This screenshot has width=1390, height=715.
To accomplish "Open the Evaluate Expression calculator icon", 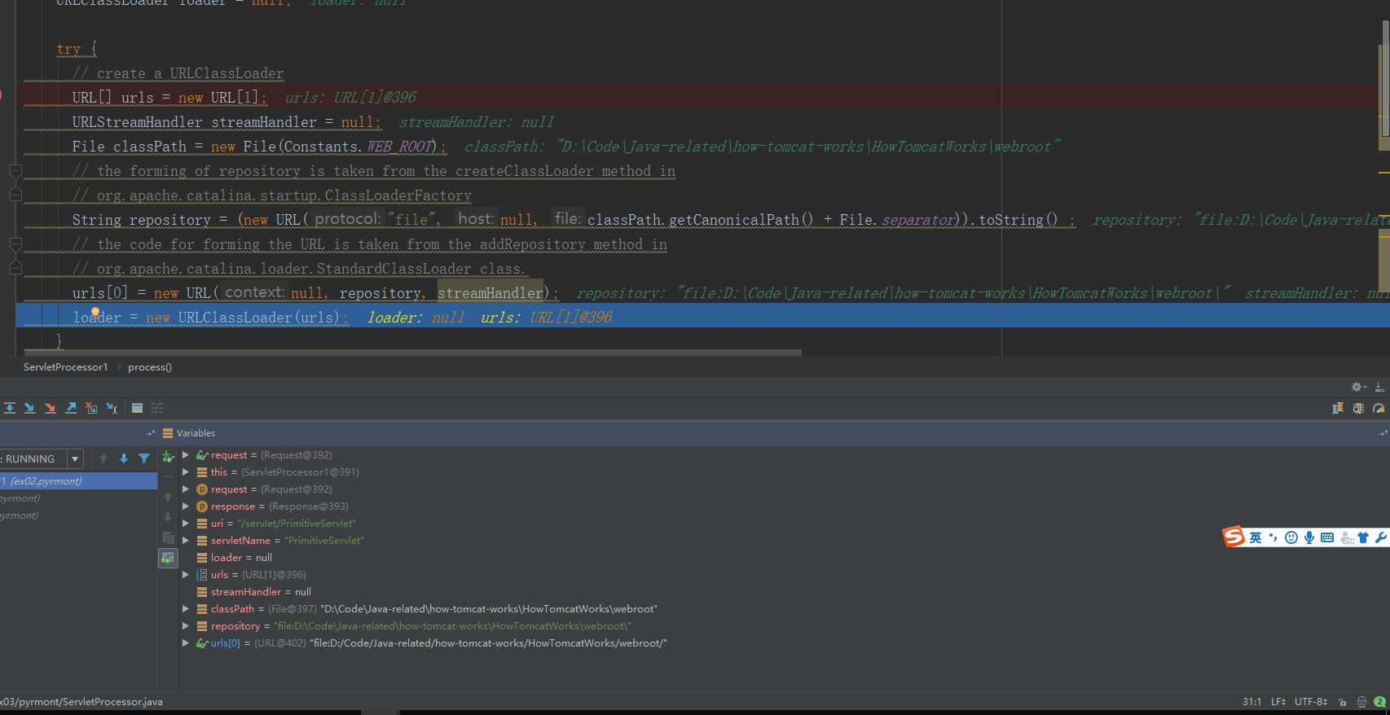I will pyautogui.click(x=137, y=408).
